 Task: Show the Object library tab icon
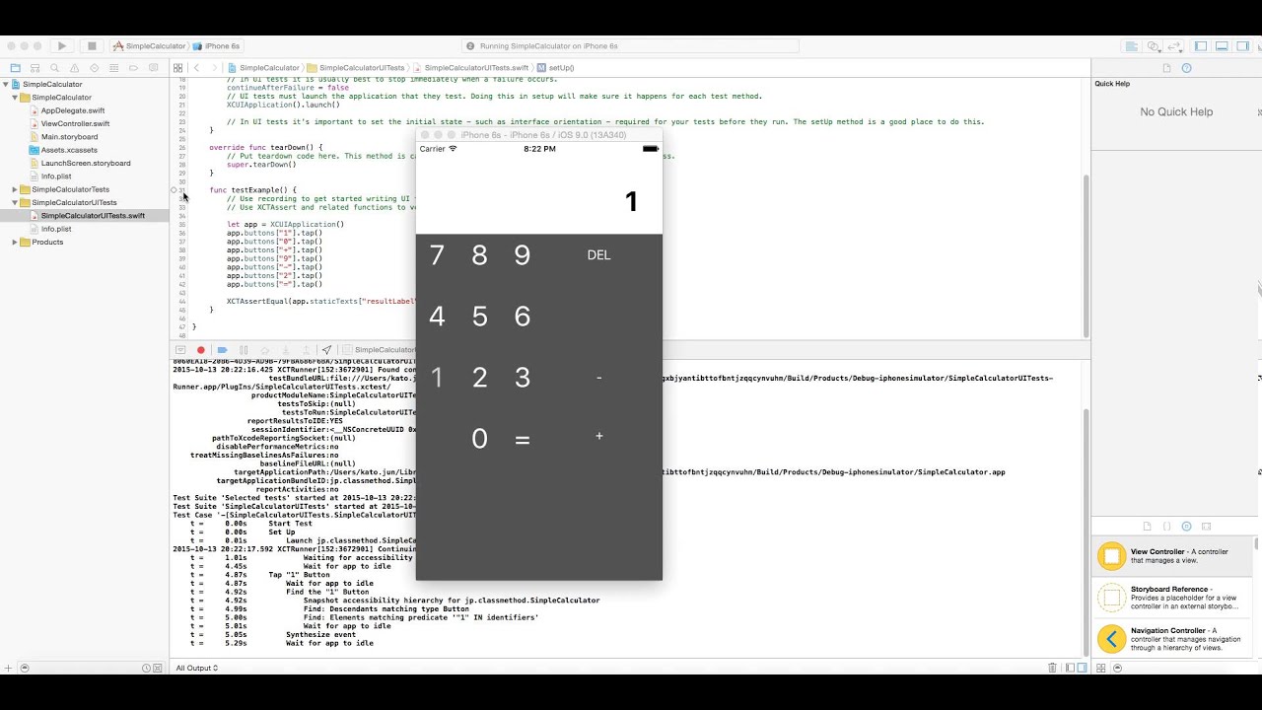(1187, 527)
